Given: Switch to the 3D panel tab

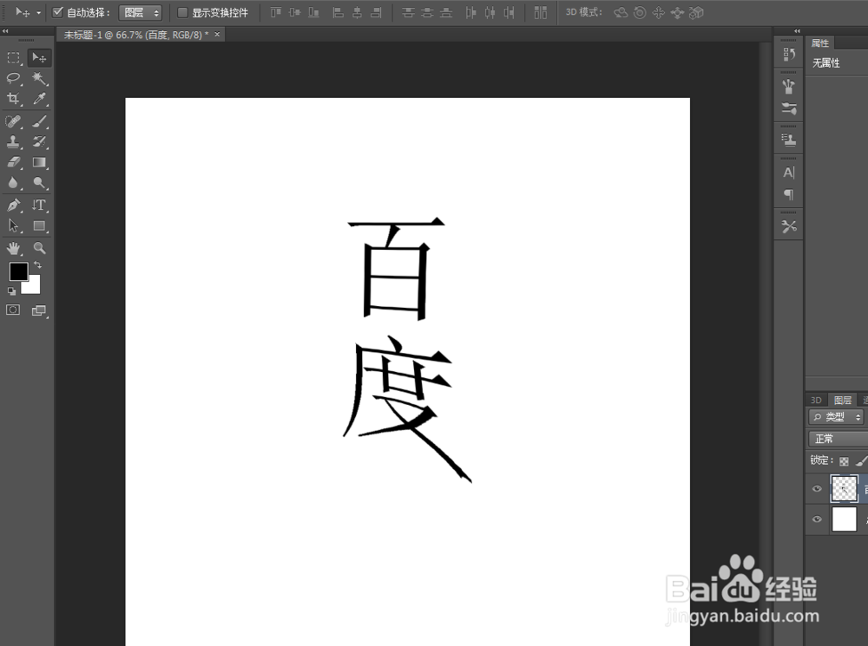Looking at the screenshot, I should (816, 400).
